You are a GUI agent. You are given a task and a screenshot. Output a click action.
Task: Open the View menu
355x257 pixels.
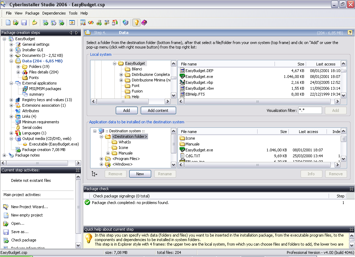(19, 13)
